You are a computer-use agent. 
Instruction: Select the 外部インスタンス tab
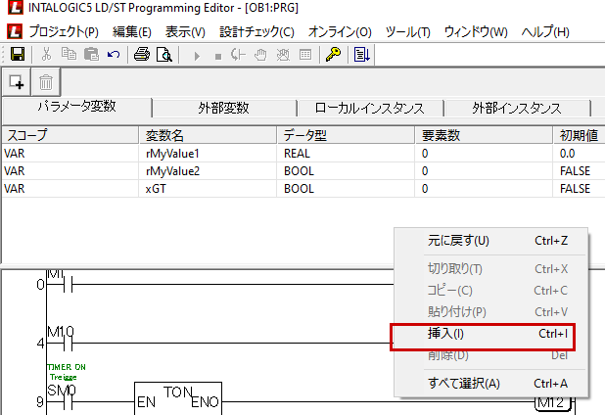pyautogui.click(x=517, y=108)
